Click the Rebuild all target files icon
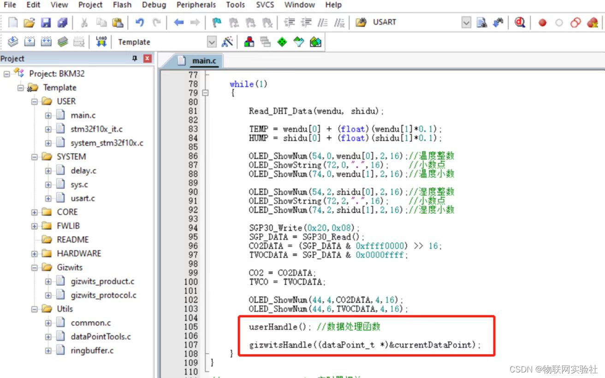The height and width of the screenshot is (378, 605). coord(46,42)
